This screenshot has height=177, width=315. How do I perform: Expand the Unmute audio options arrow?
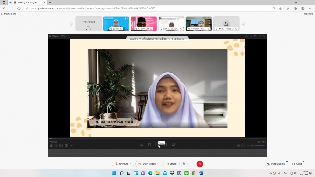(x=131, y=164)
